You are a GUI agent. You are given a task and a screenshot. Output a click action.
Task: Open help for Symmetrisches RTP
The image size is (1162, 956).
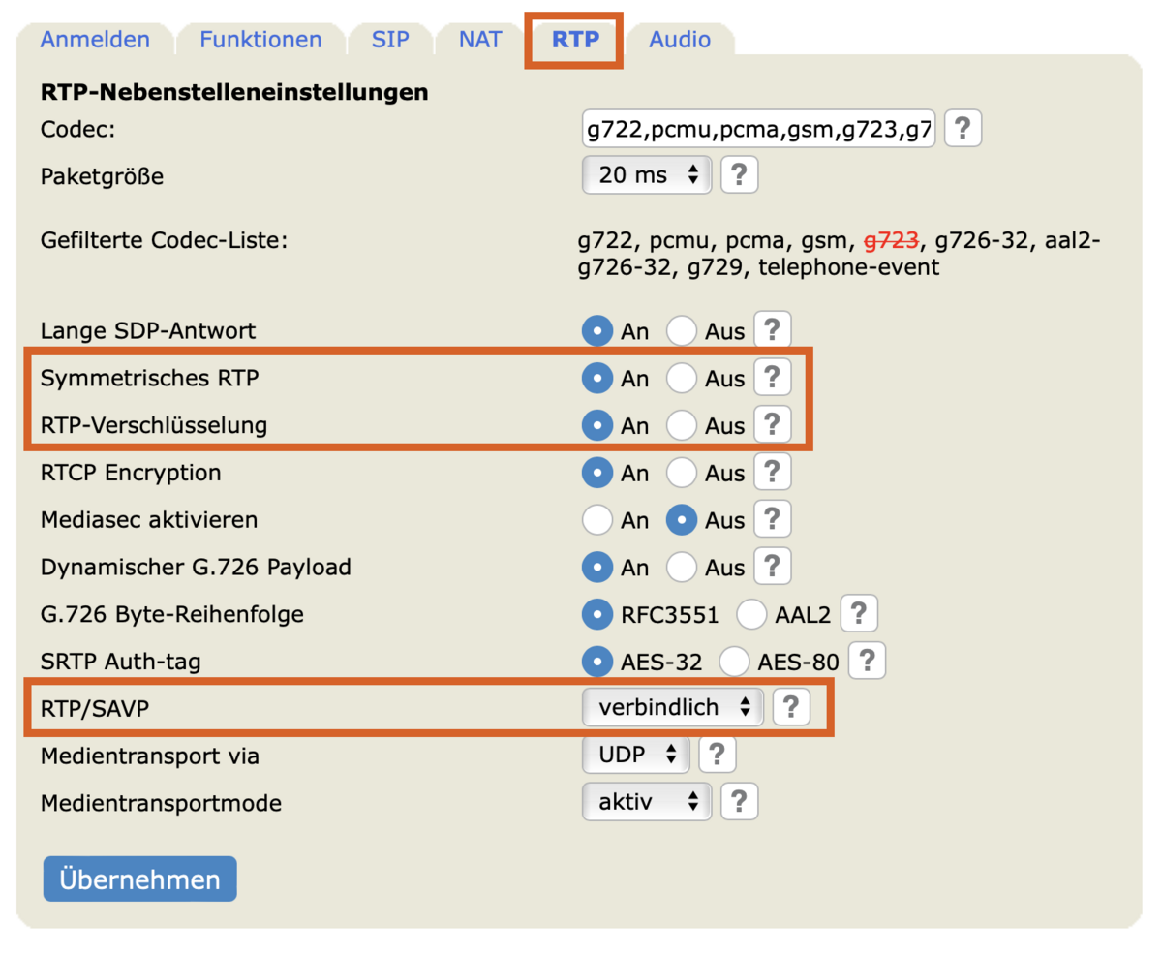pos(772,377)
